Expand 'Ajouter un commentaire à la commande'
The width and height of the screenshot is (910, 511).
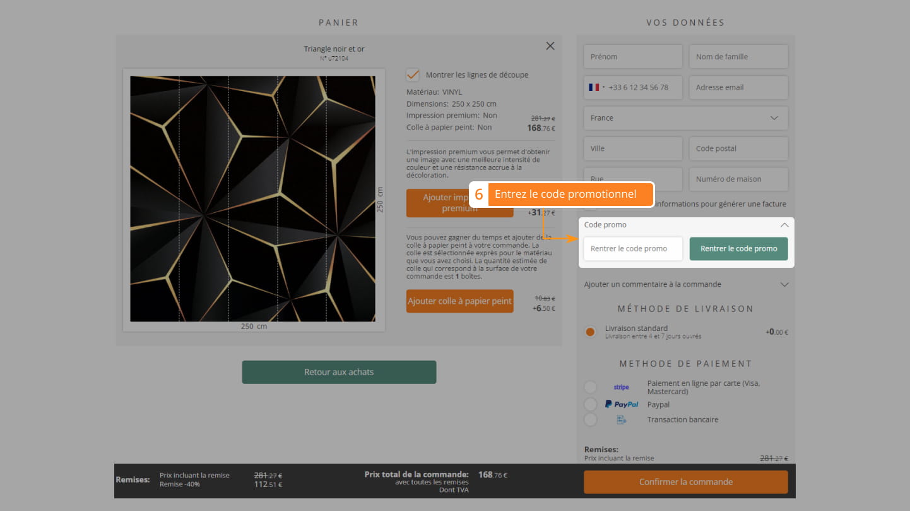pyautogui.click(x=685, y=284)
